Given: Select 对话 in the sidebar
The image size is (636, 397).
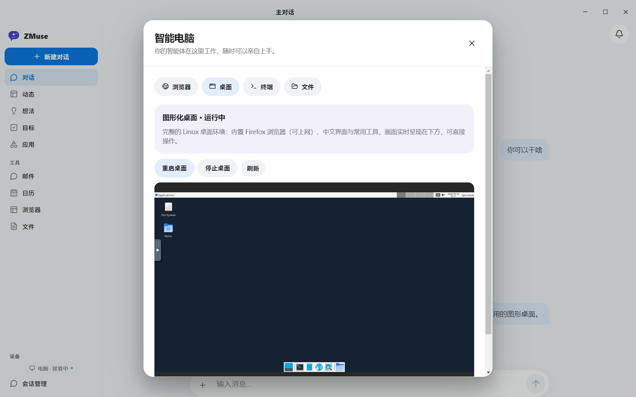Looking at the screenshot, I should [51, 78].
